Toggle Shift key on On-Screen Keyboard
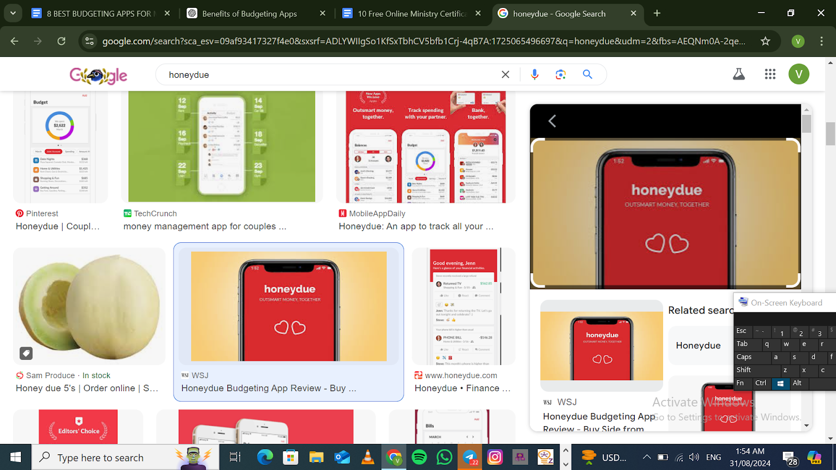836x470 pixels. point(757,370)
